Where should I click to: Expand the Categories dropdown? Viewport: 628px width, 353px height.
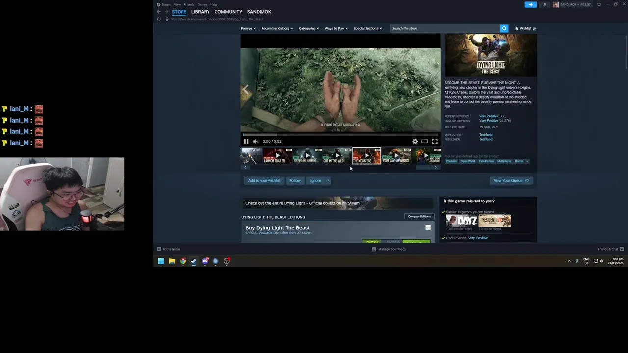pos(309,28)
